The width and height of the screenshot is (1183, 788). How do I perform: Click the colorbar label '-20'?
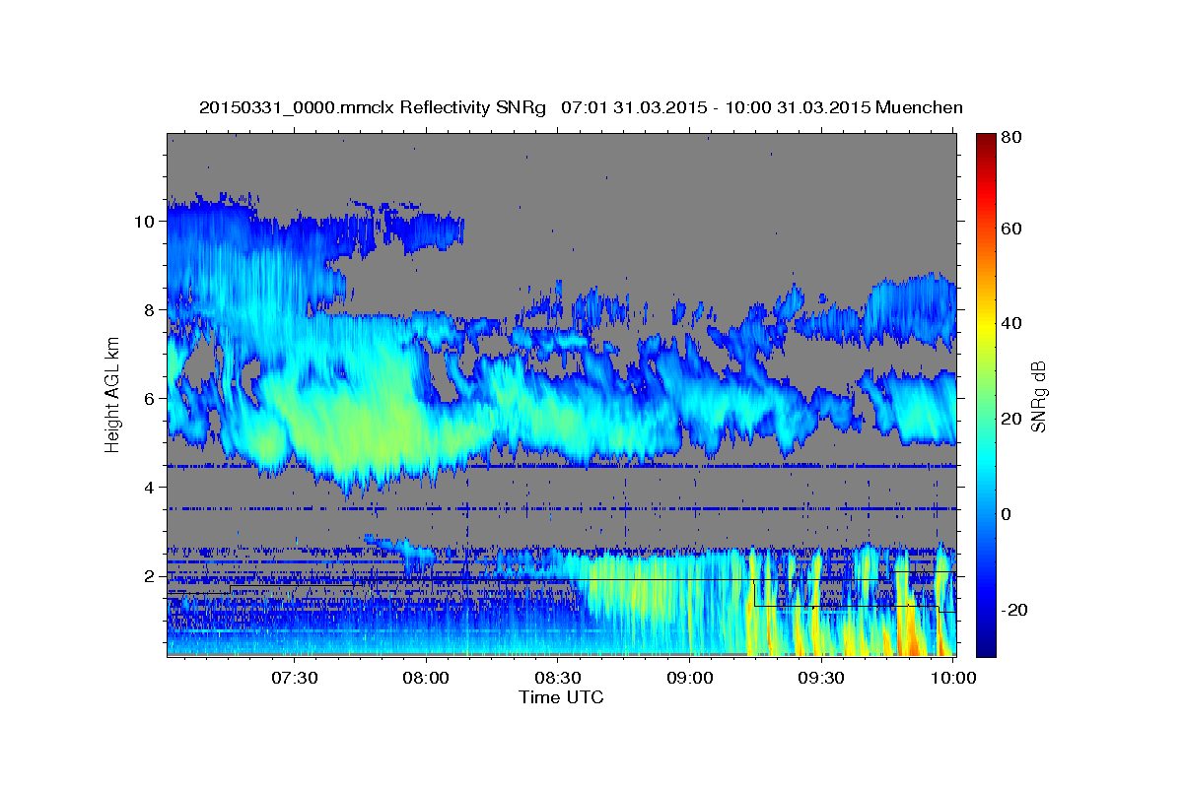coord(1013,610)
